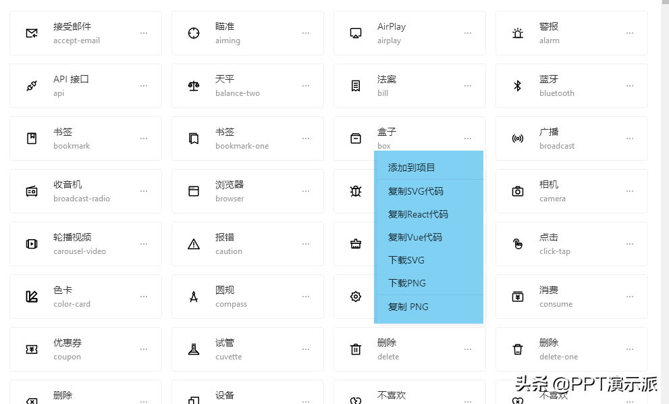Open delete-one card ellipsis menu
Screen dimensions: 669x404
[630, 349]
